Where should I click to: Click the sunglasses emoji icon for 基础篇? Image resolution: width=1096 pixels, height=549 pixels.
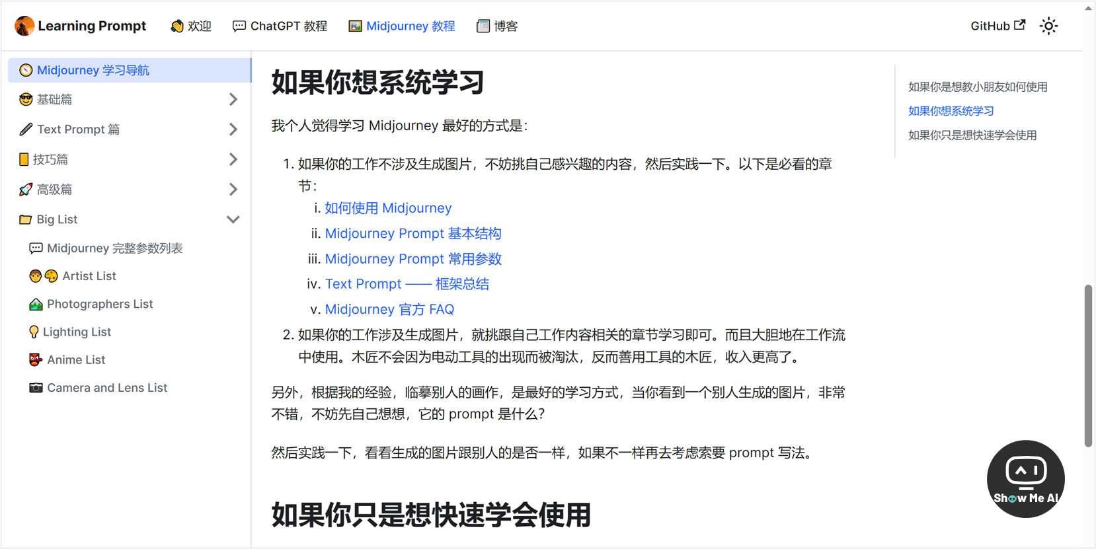click(26, 99)
